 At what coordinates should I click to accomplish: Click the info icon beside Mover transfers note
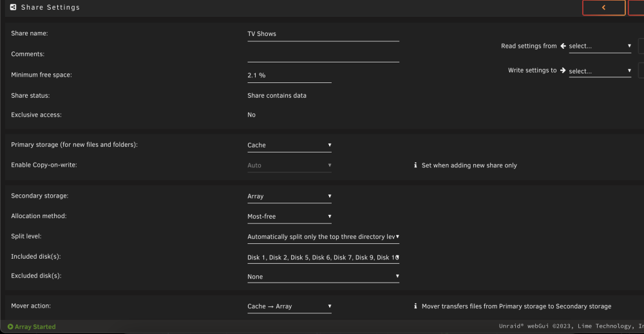click(x=415, y=306)
